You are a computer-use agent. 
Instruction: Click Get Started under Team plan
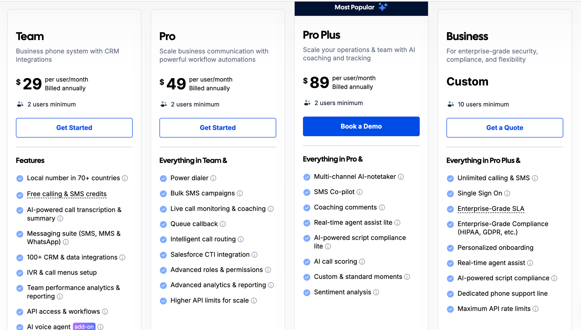click(x=74, y=128)
